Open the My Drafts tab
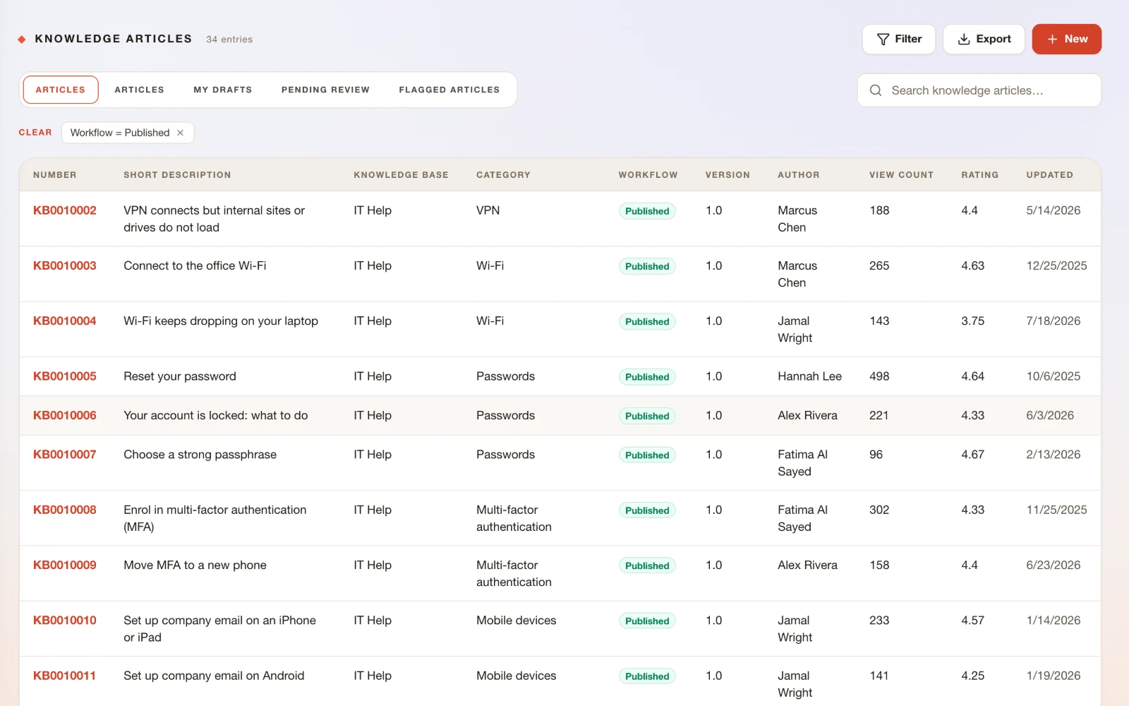The height and width of the screenshot is (706, 1129). (x=223, y=90)
